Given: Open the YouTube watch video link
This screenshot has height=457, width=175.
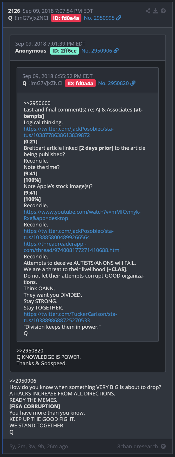Looking at the screenshot, I should (x=82, y=215).
